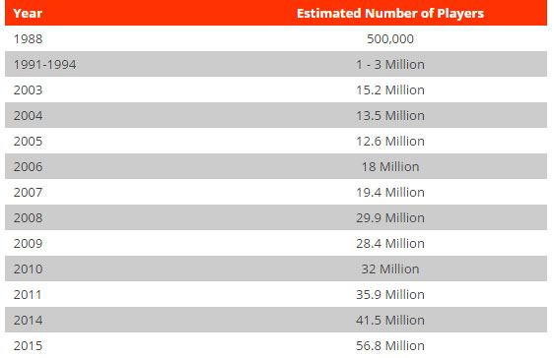This screenshot has height=358, width=554.
Task: Click the 32 Million value
Action: pyautogui.click(x=390, y=268)
